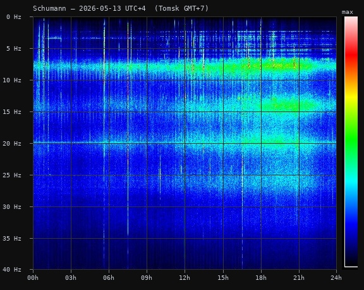
Task: Click the 24h time axis label
Action: (336, 278)
